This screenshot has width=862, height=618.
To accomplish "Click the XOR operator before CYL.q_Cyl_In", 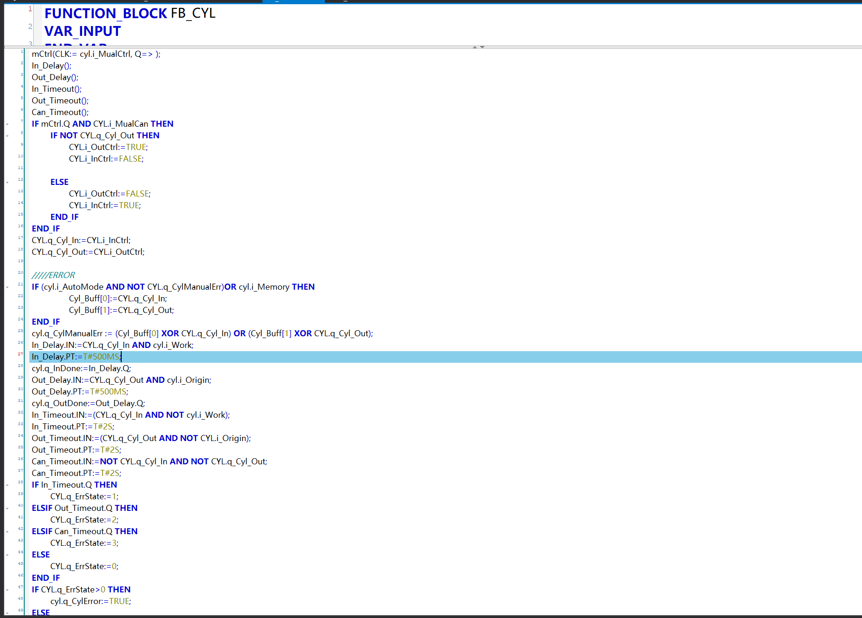I will (170, 333).
